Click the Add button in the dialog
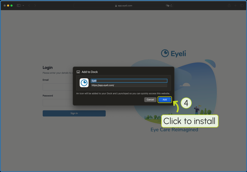Viewport: 247px width, 172px height. pyautogui.click(x=165, y=100)
